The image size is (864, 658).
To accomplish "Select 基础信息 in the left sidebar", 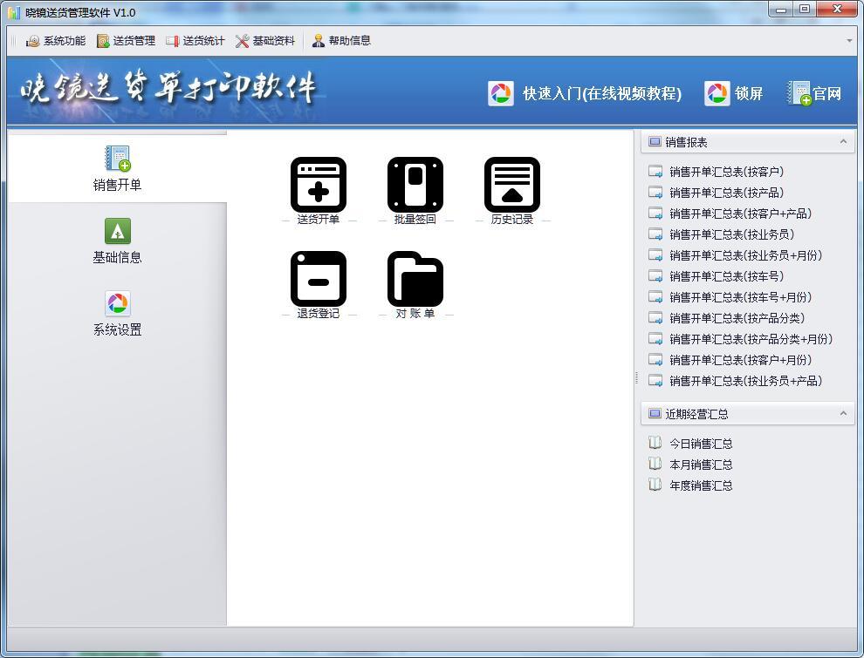I will (x=117, y=241).
